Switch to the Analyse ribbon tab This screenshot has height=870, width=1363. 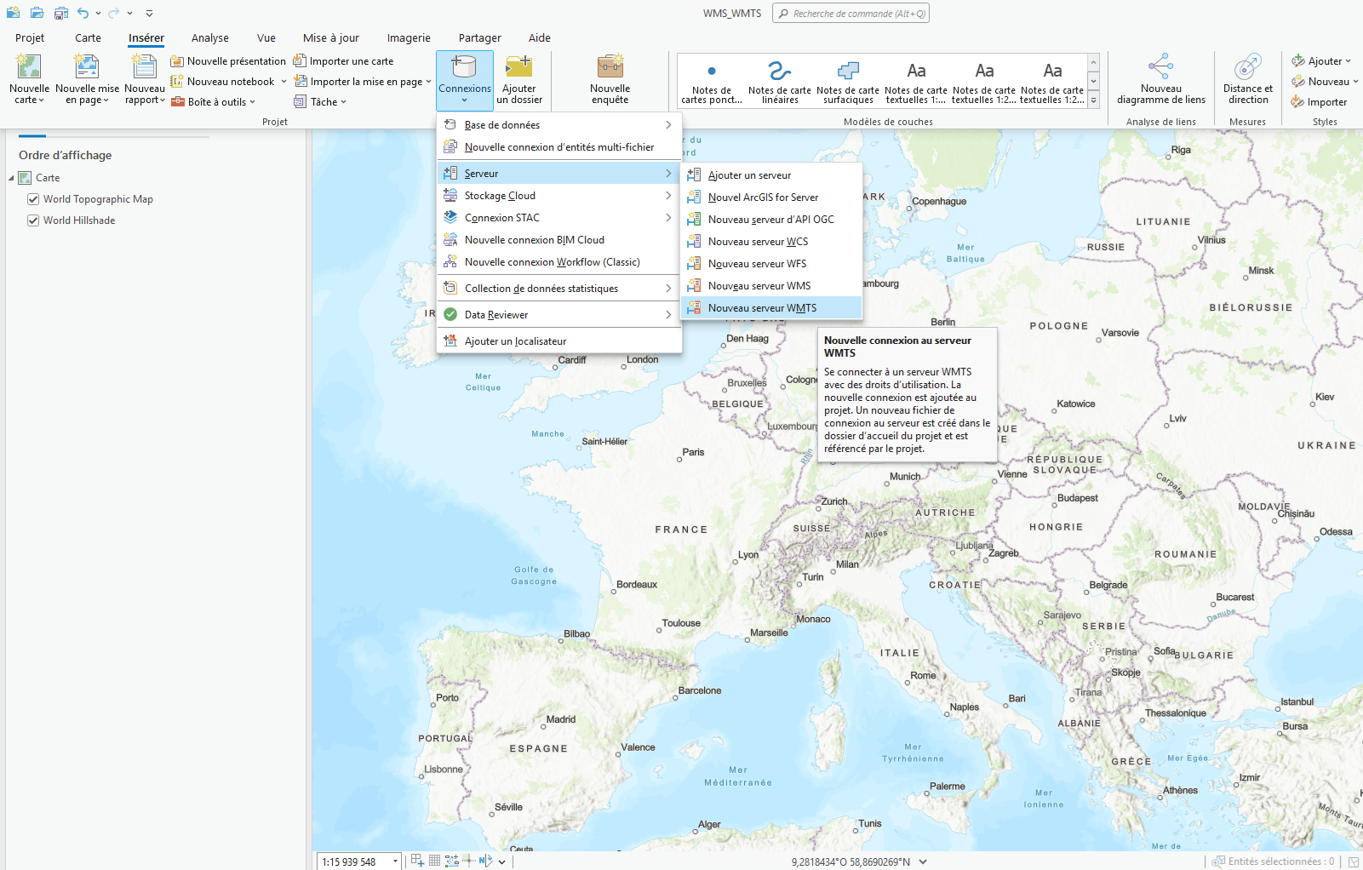point(209,37)
